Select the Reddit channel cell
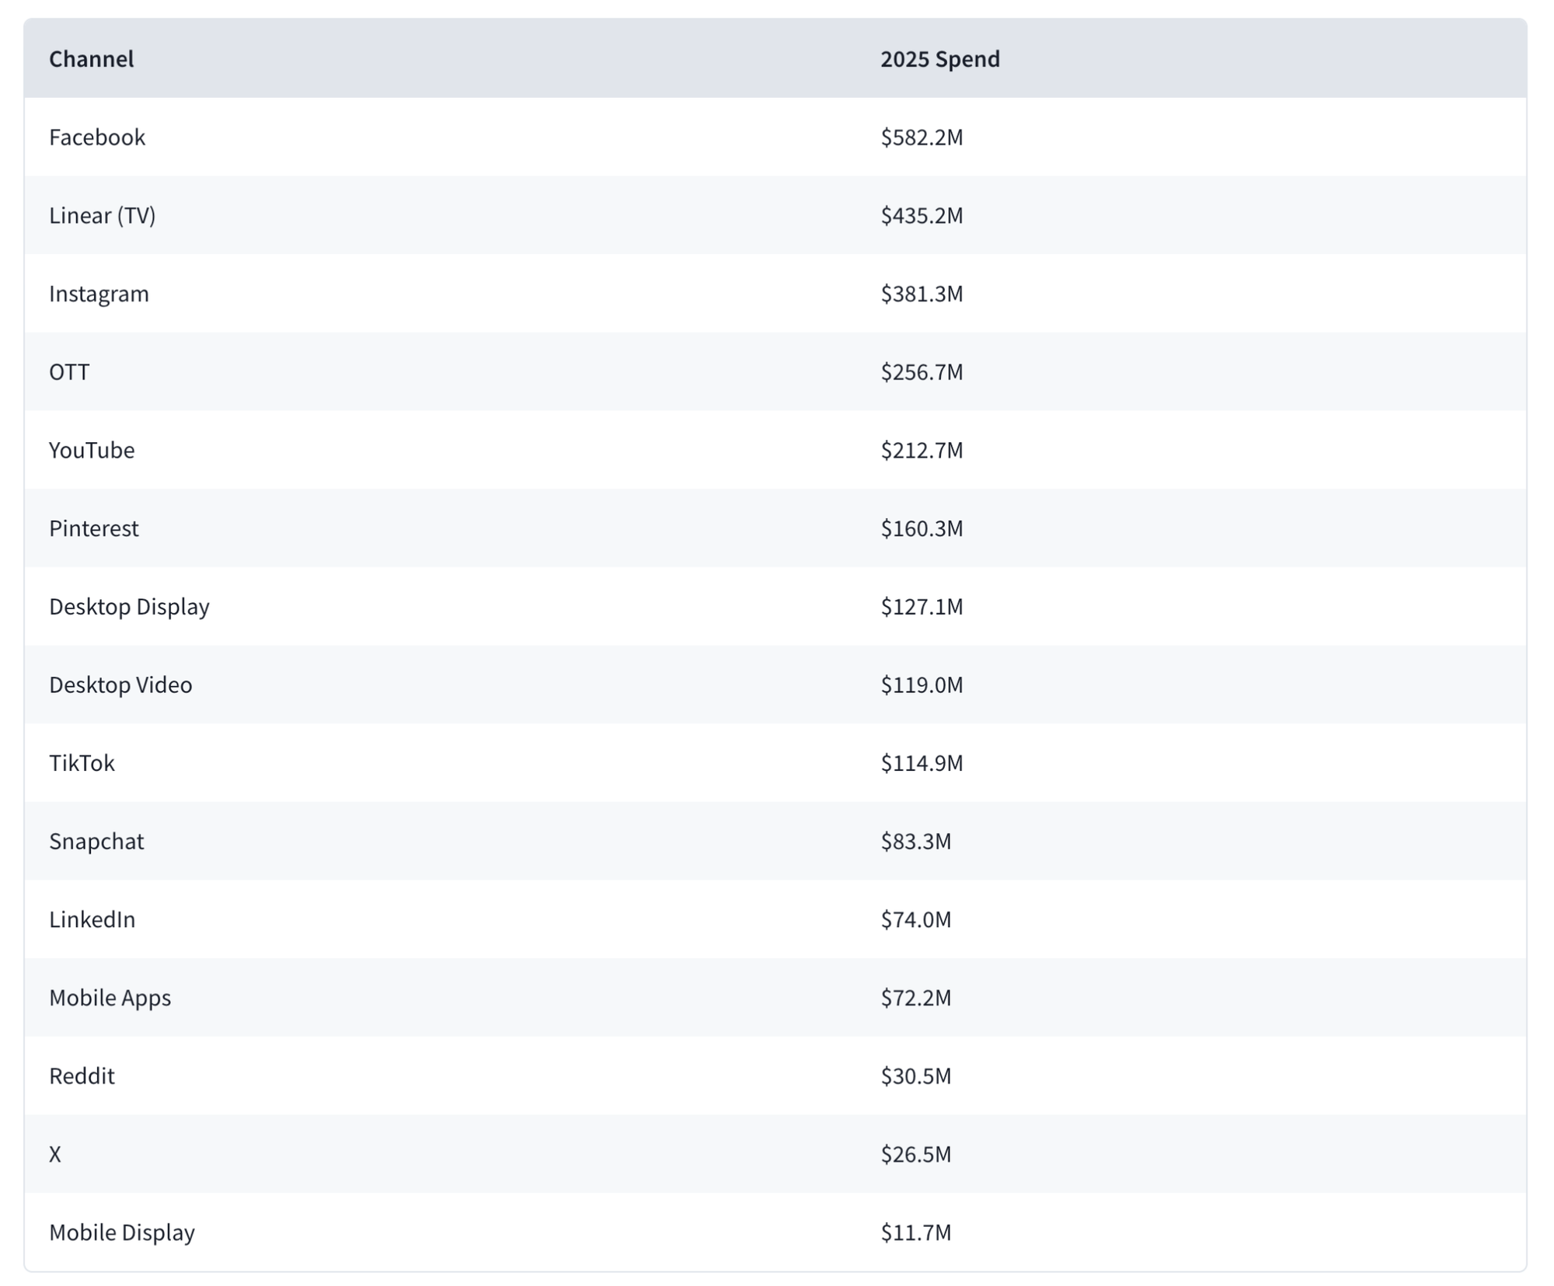 (82, 1075)
